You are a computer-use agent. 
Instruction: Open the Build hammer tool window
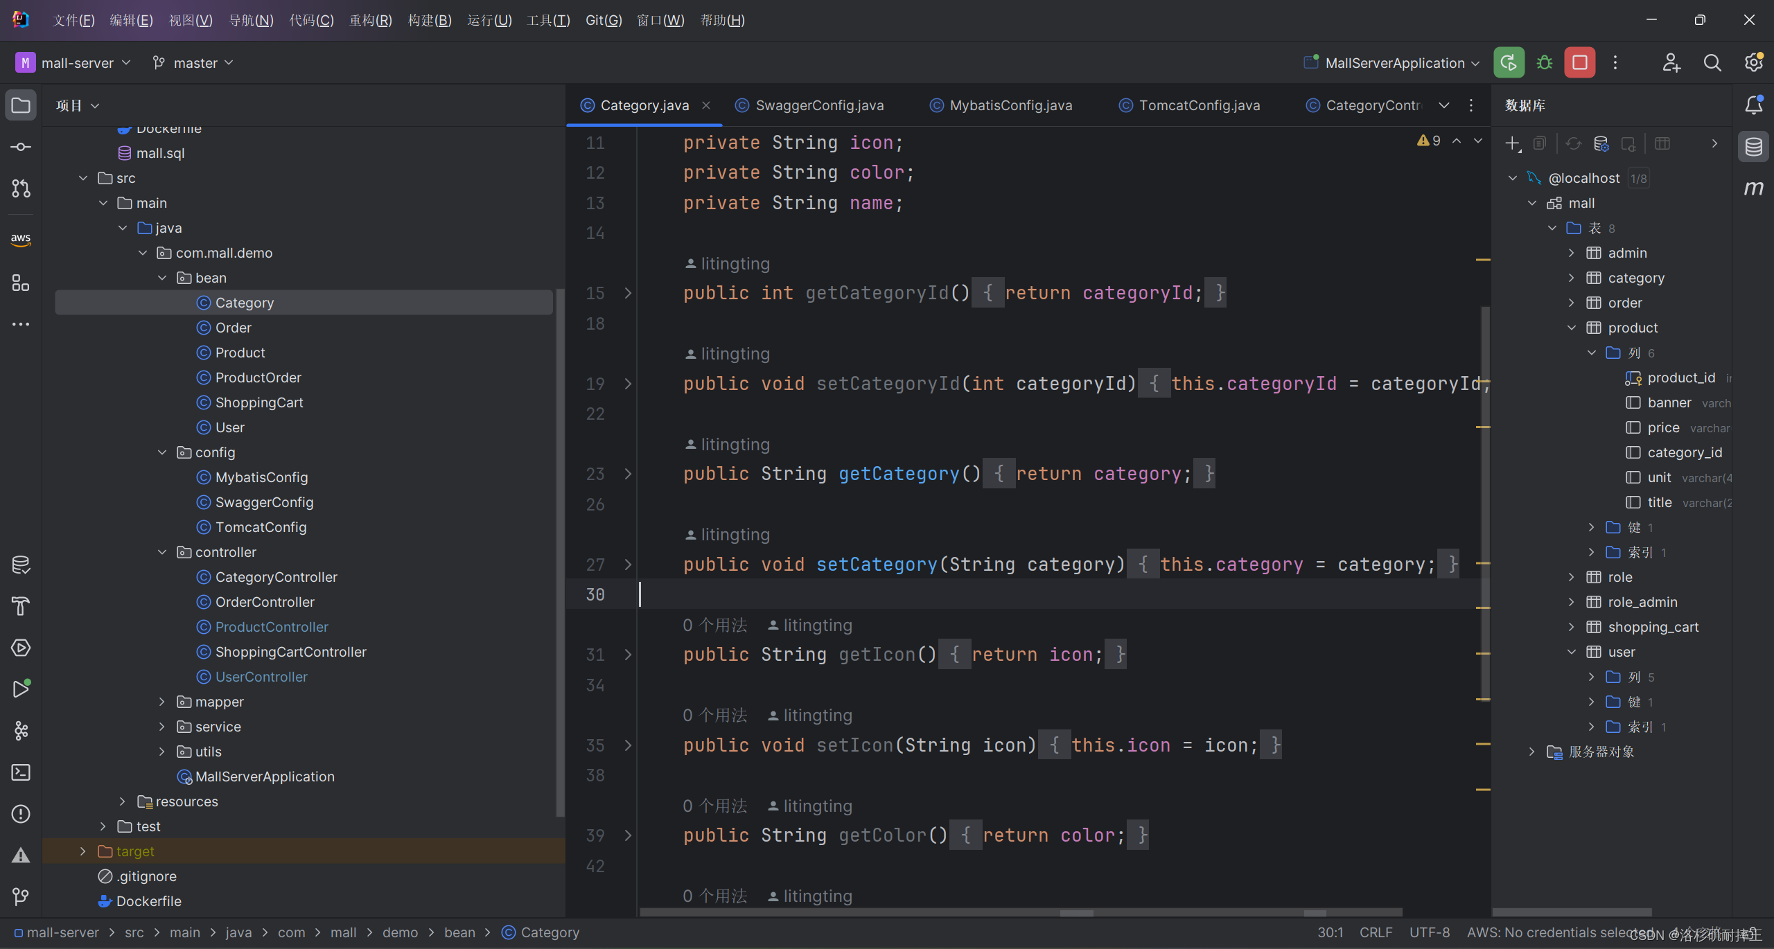tap(21, 606)
